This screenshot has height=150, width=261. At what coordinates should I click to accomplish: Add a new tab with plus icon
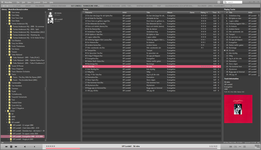click(231, 6)
